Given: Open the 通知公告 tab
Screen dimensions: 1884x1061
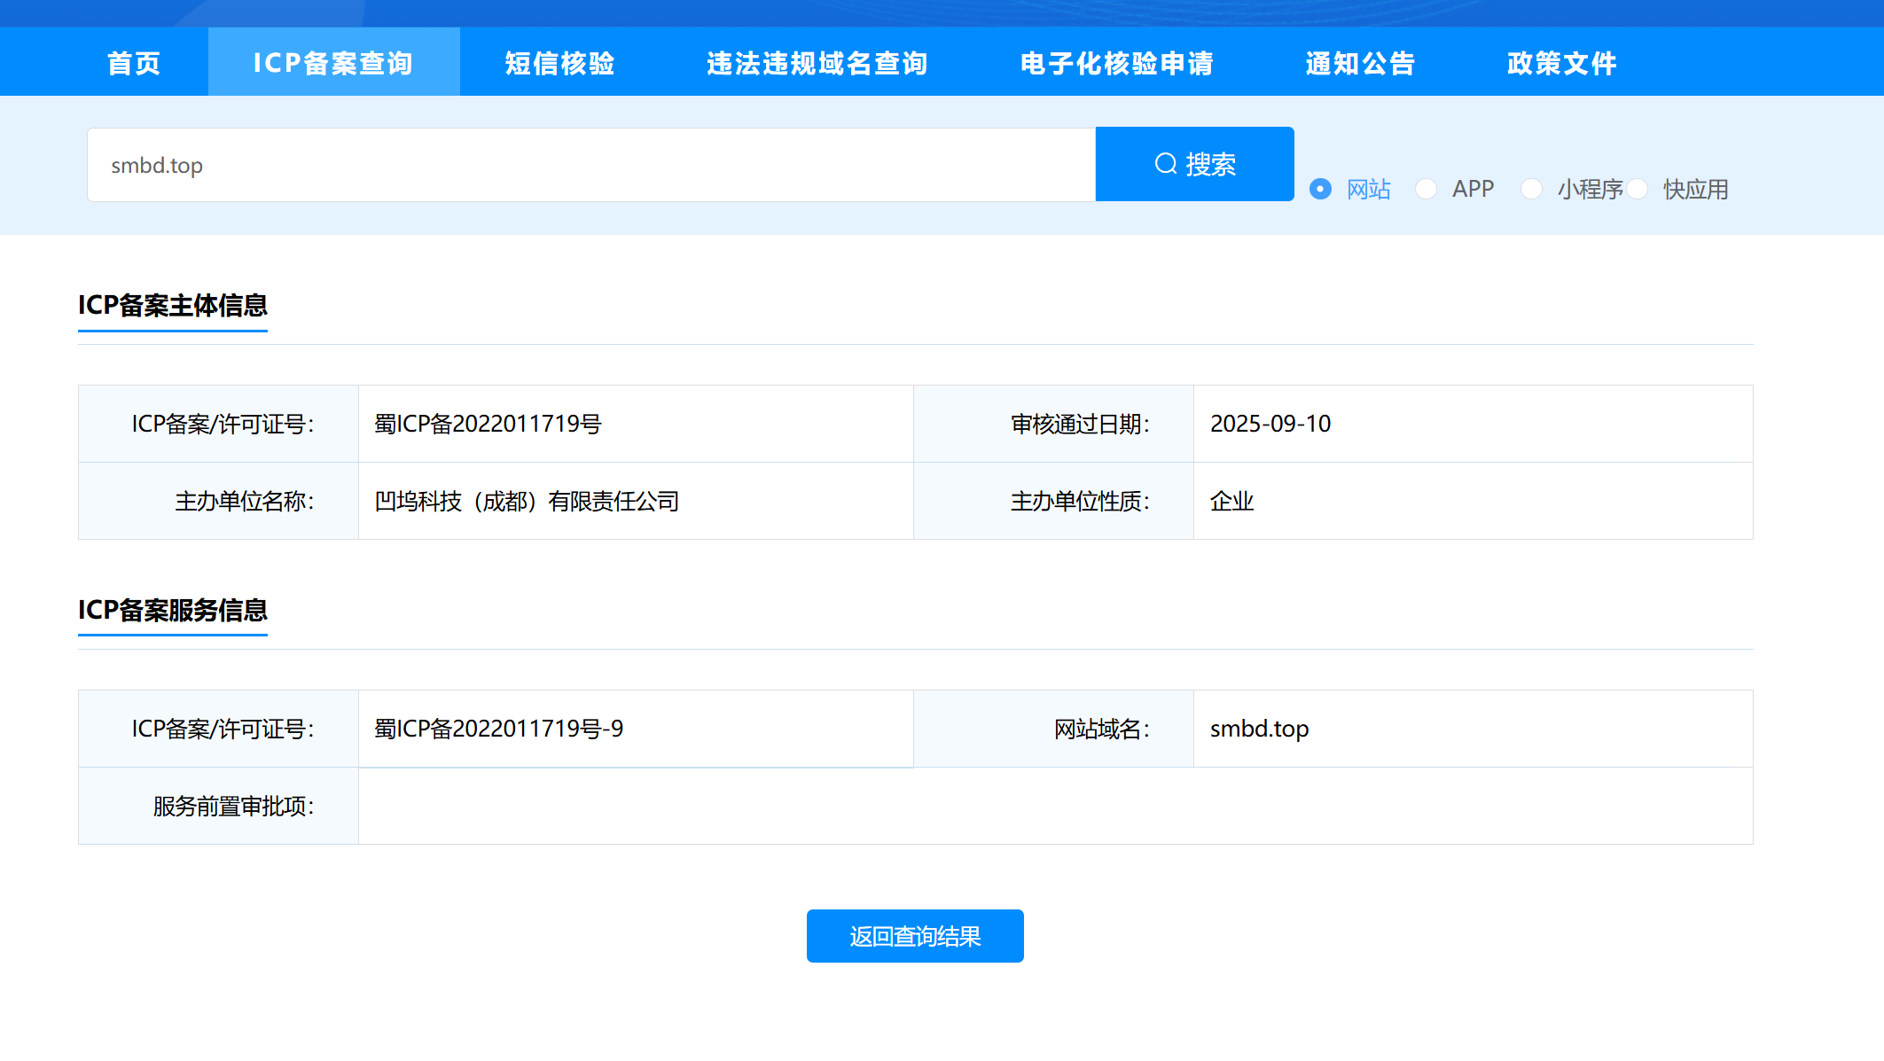Looking at the screenshot, I should (x=1360, y=63).
